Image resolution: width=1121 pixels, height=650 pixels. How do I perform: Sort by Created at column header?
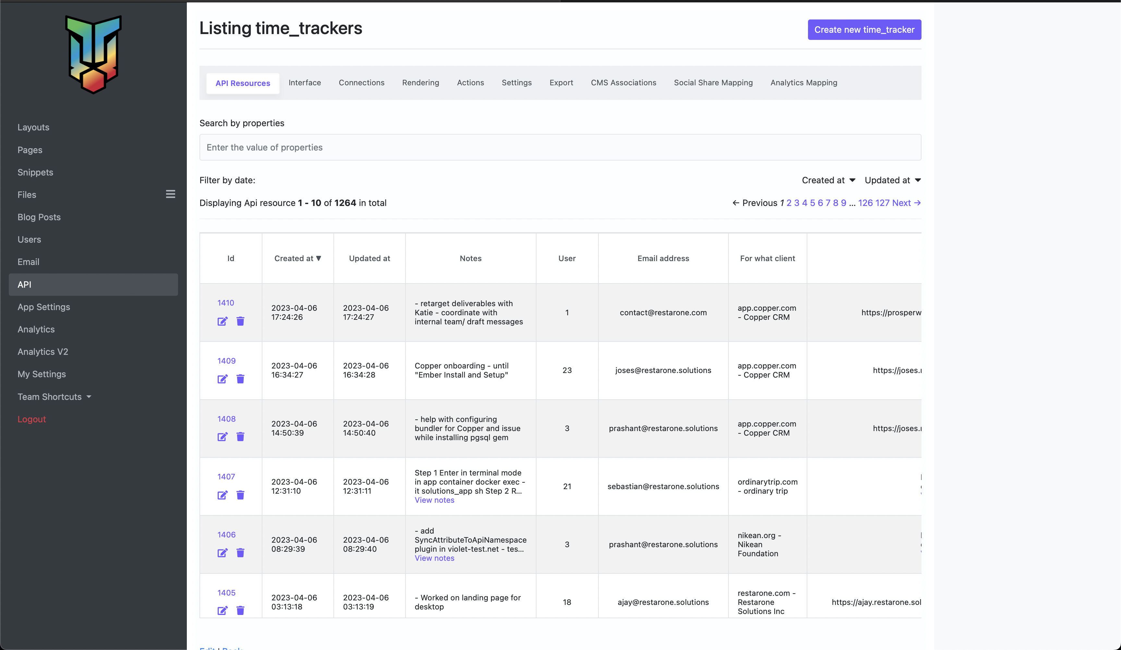[x=297, y=259]
